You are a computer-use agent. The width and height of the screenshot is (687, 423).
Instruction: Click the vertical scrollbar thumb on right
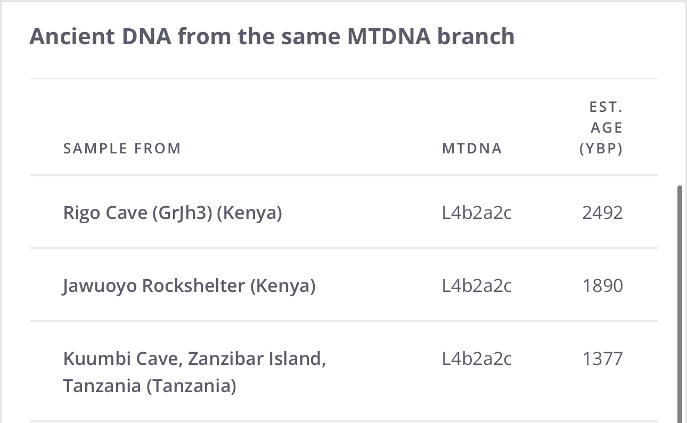[x=679, y=304]
